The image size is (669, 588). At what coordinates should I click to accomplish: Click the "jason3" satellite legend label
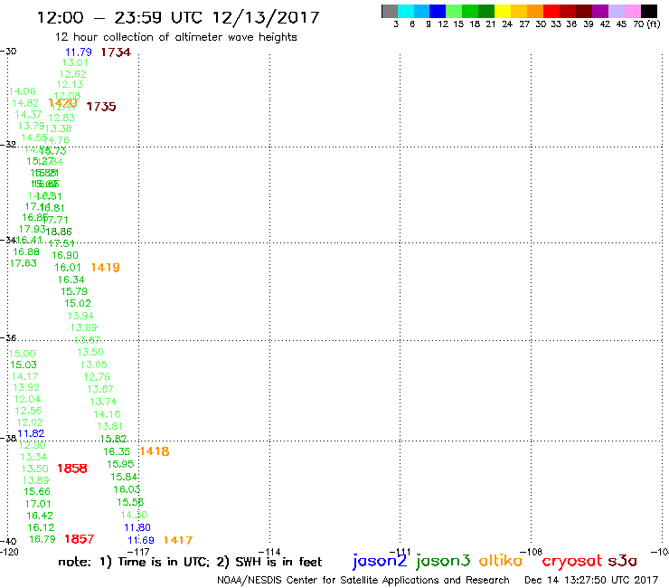(443, 561)
